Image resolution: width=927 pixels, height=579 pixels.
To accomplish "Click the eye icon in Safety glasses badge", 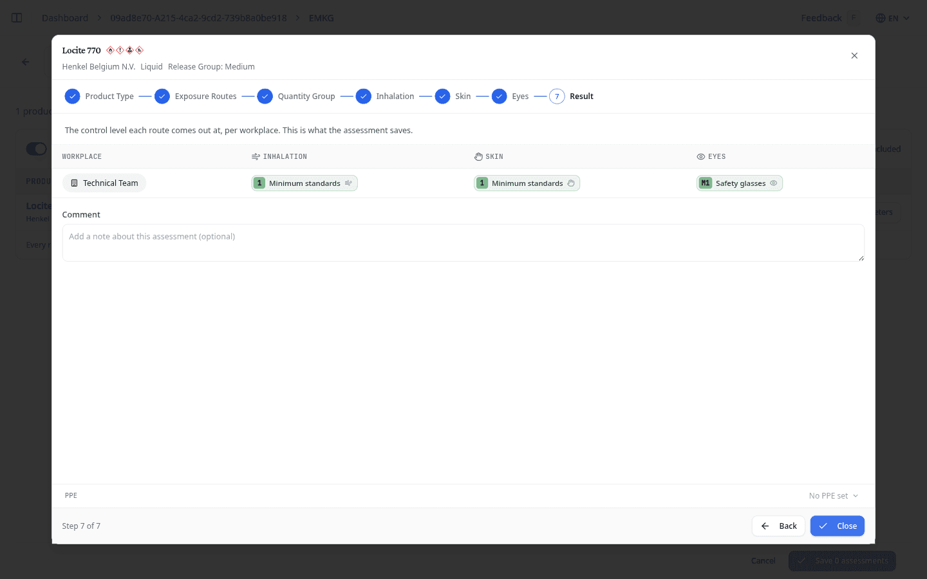I will [x=774, y=183].
